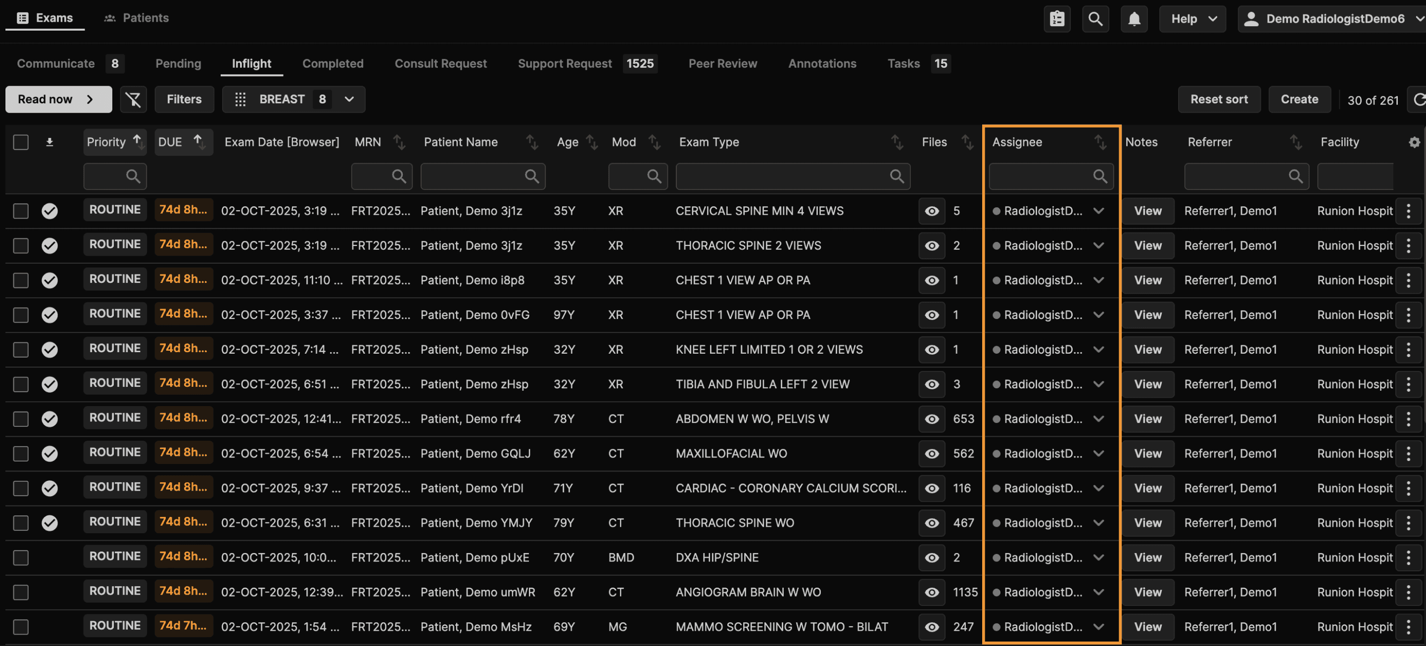
Task: Switch to the Completed tab
Action: point(333,64)
